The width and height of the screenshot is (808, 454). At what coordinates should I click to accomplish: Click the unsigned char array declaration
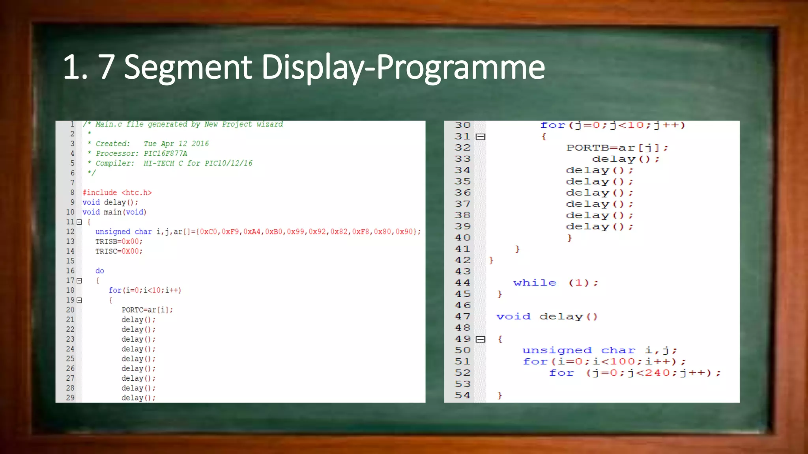click(x=258, y=232)
